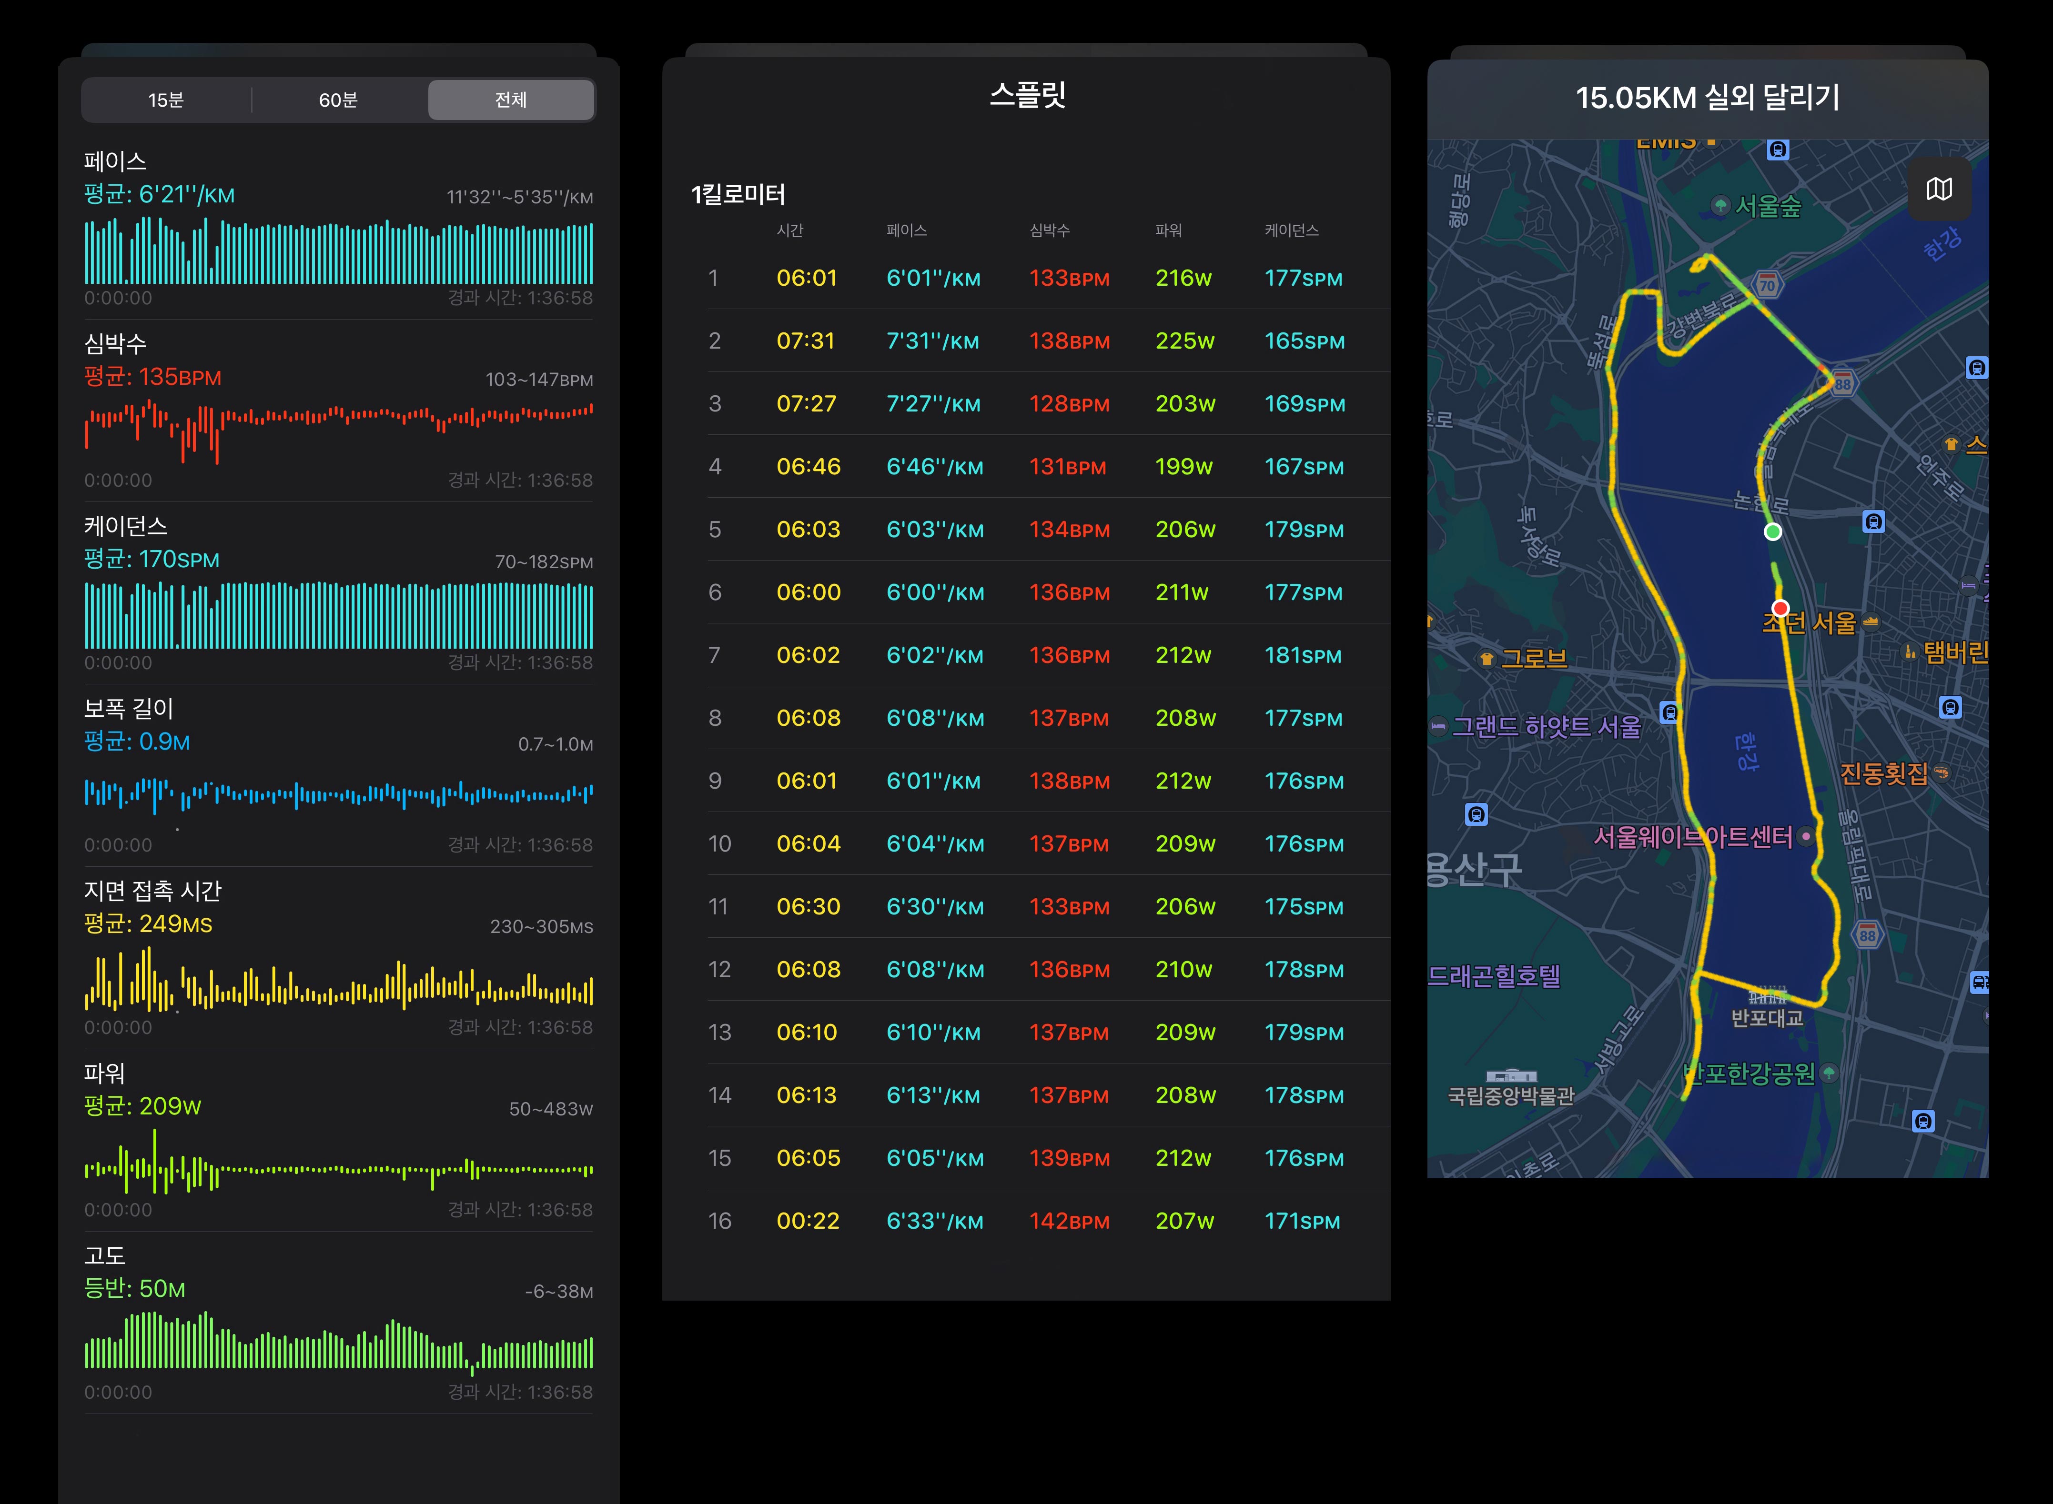Click the 케이던스 column header
This screenshot has height=1504, width=2053.
tap(1292, 231)
